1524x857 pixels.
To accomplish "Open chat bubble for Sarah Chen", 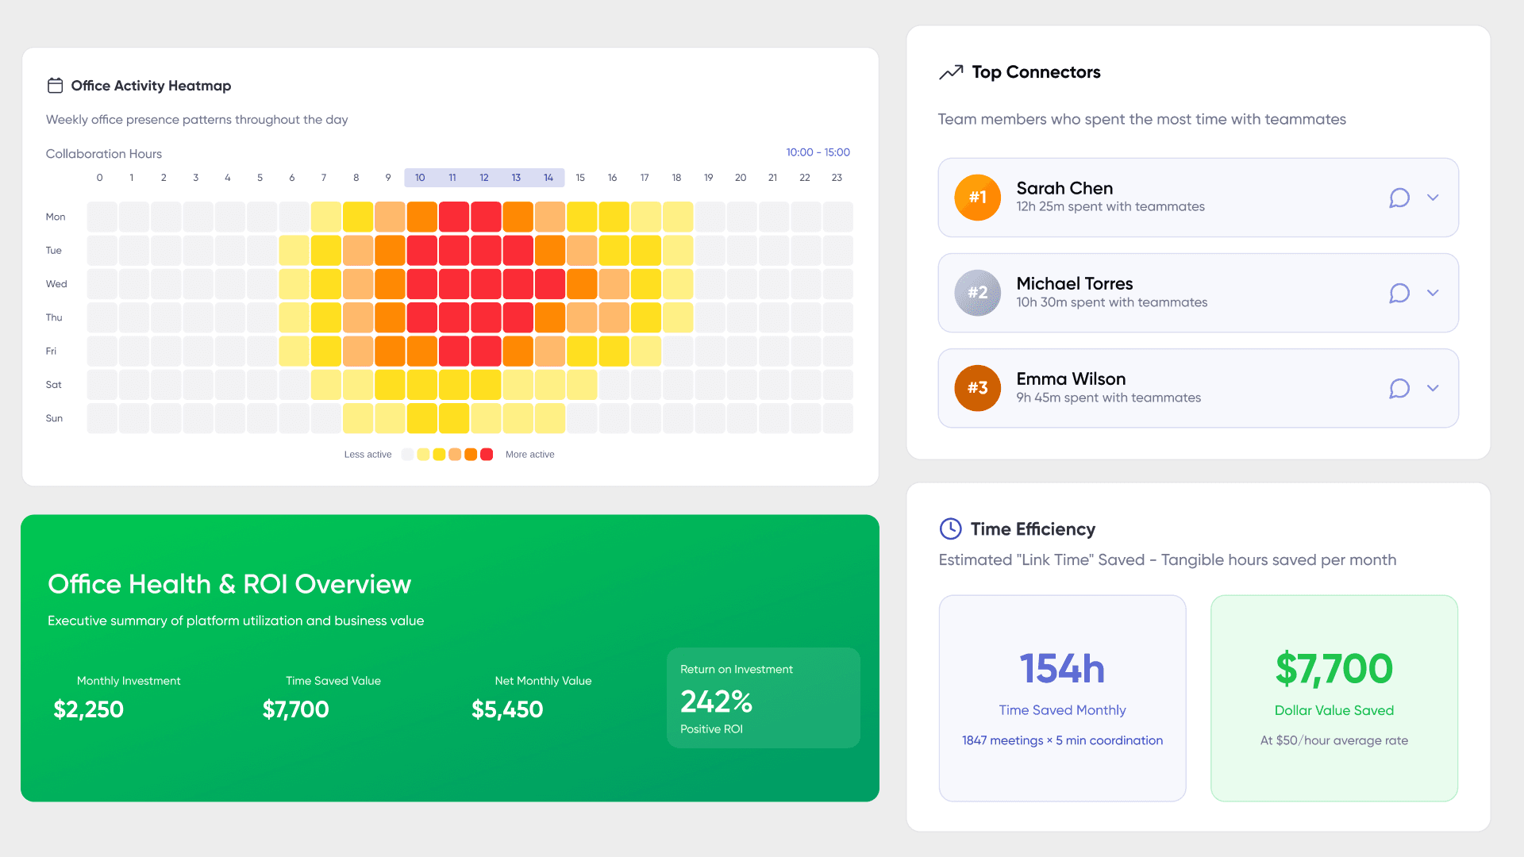I will 1399,198.
